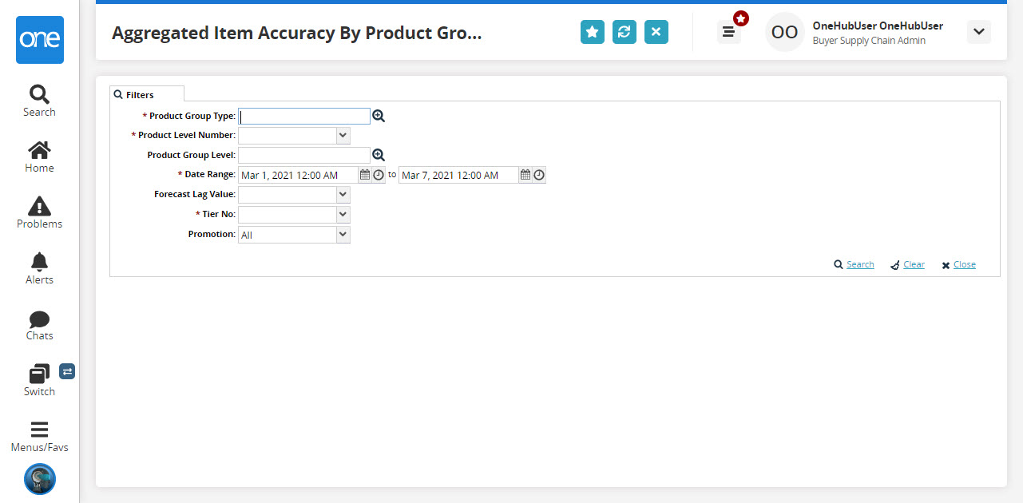Select the Filters tab
Viewport: 1023px width, 503px height.
(147, 94)
